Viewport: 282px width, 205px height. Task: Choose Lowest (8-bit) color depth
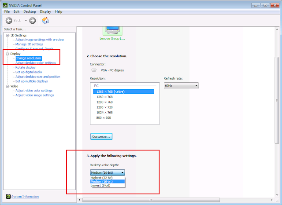[108, 186]
